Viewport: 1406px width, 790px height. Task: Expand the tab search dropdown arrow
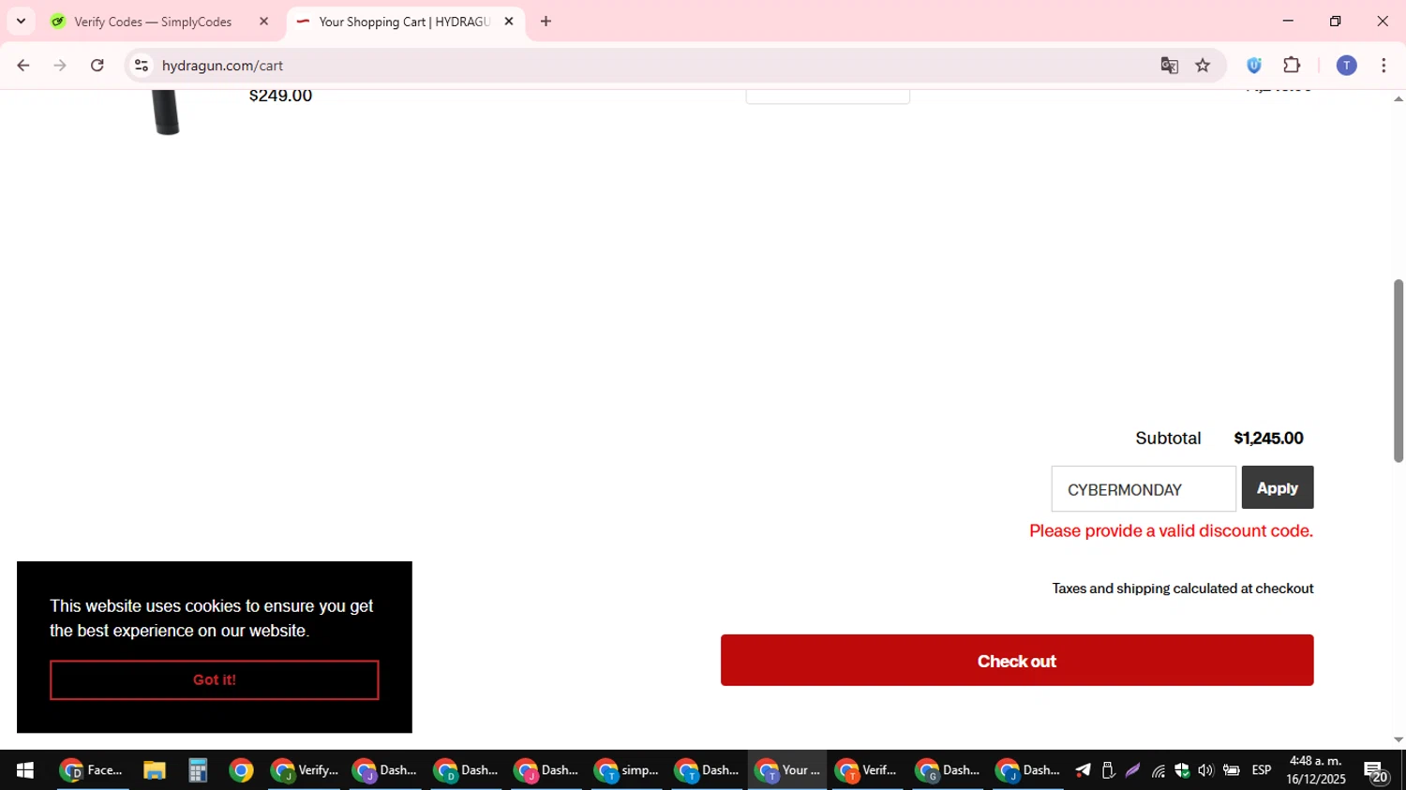coord(21,22)
